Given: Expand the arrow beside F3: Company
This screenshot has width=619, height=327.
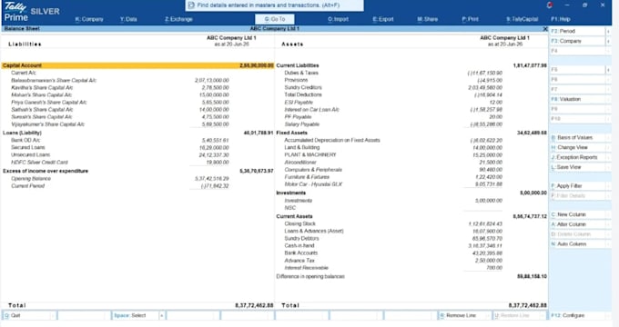Looking at the screenshot, I should coord(608,41).
